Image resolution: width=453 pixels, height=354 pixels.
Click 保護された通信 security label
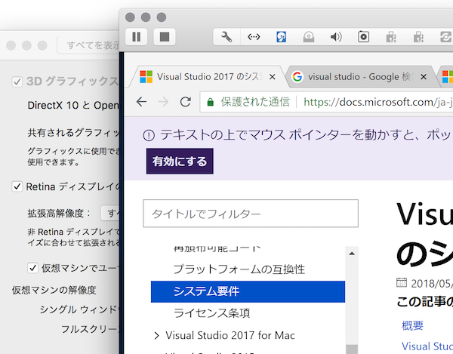[x=255, y=102]
